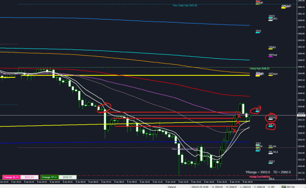Click the H: high price status entry

232,187
